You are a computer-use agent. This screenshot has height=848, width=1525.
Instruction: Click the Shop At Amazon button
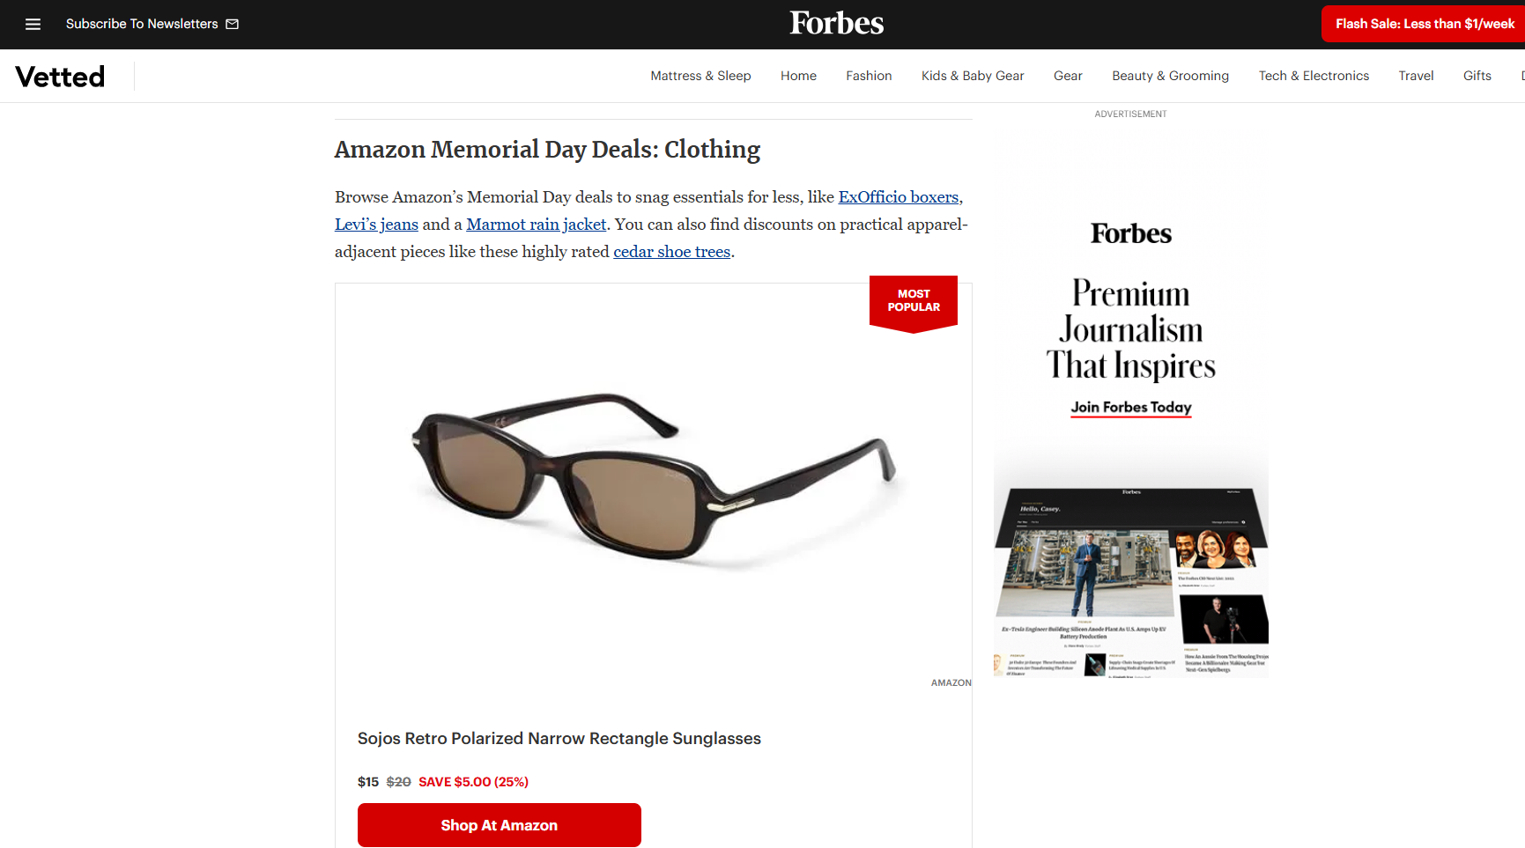(x=499, y=825)
